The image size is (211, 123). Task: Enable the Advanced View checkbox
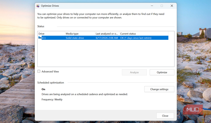39,71
